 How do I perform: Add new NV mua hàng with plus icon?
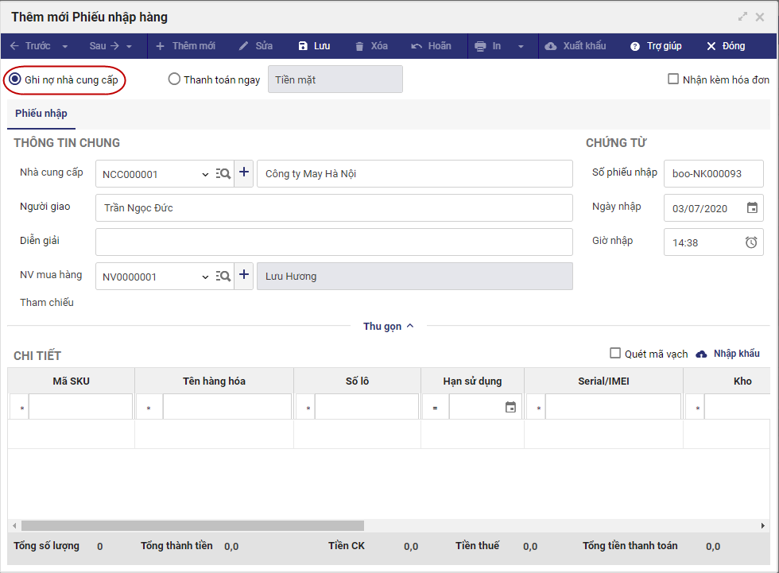[244, 276]
